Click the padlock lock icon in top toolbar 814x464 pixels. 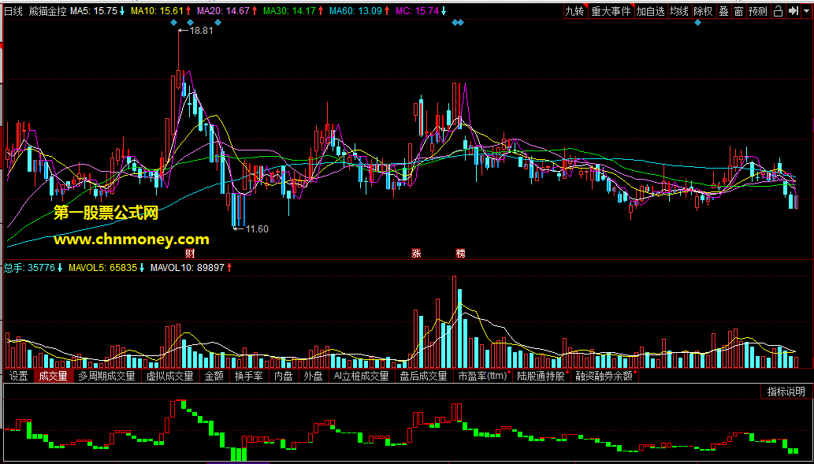tap(778, 11)
